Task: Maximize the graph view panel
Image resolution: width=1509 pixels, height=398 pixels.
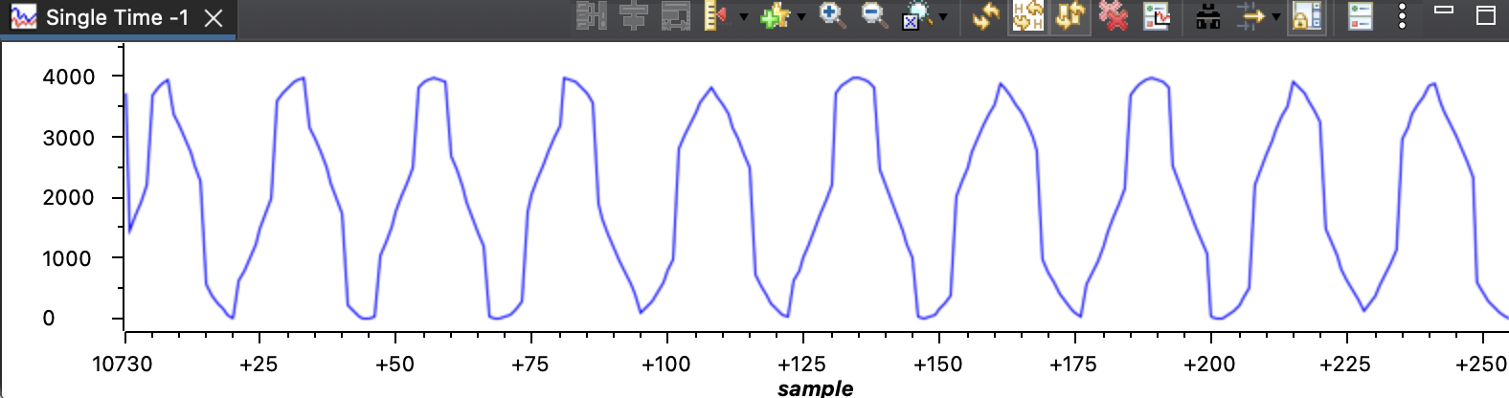Action: [x=1486, y=14]
